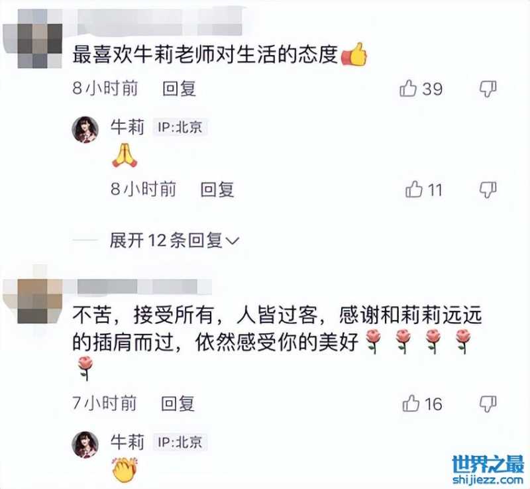530x489 pixels.
Task: Click the chevron next to 展开12条回复
Action: (233, 241)
